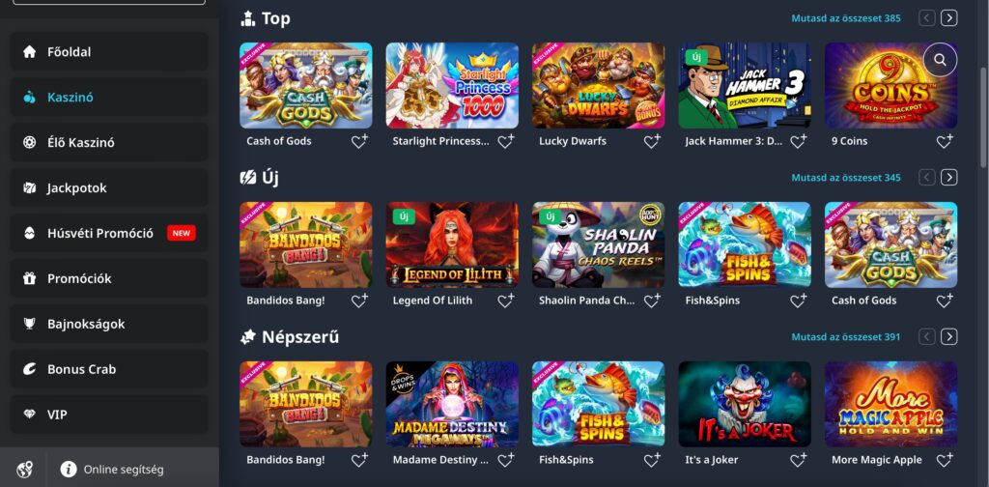Show next games in Top row
989x487 pixels.
pos(948,18)
